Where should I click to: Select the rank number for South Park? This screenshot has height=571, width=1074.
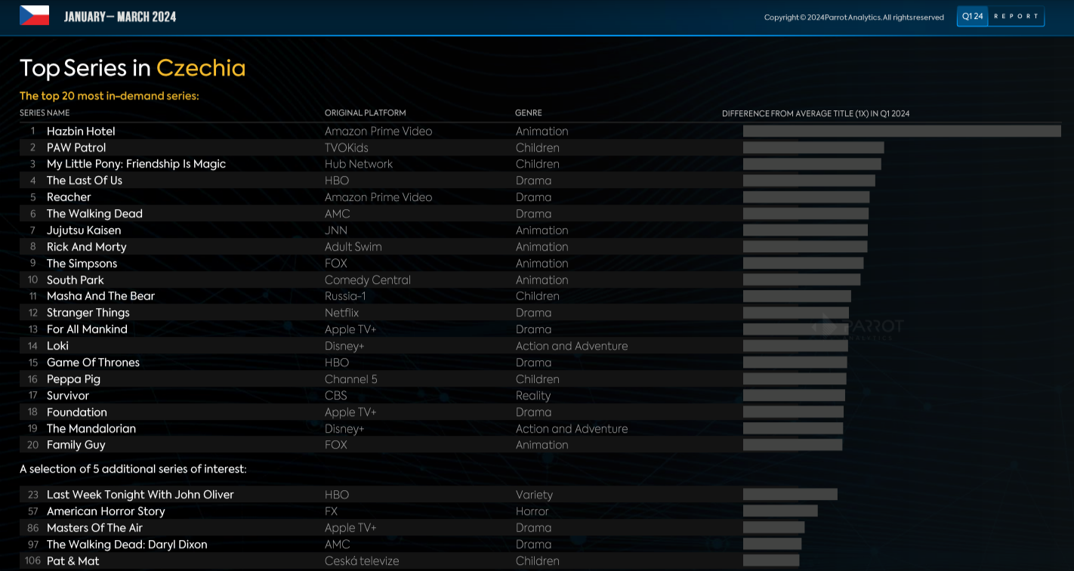click(x=33, y=279)
